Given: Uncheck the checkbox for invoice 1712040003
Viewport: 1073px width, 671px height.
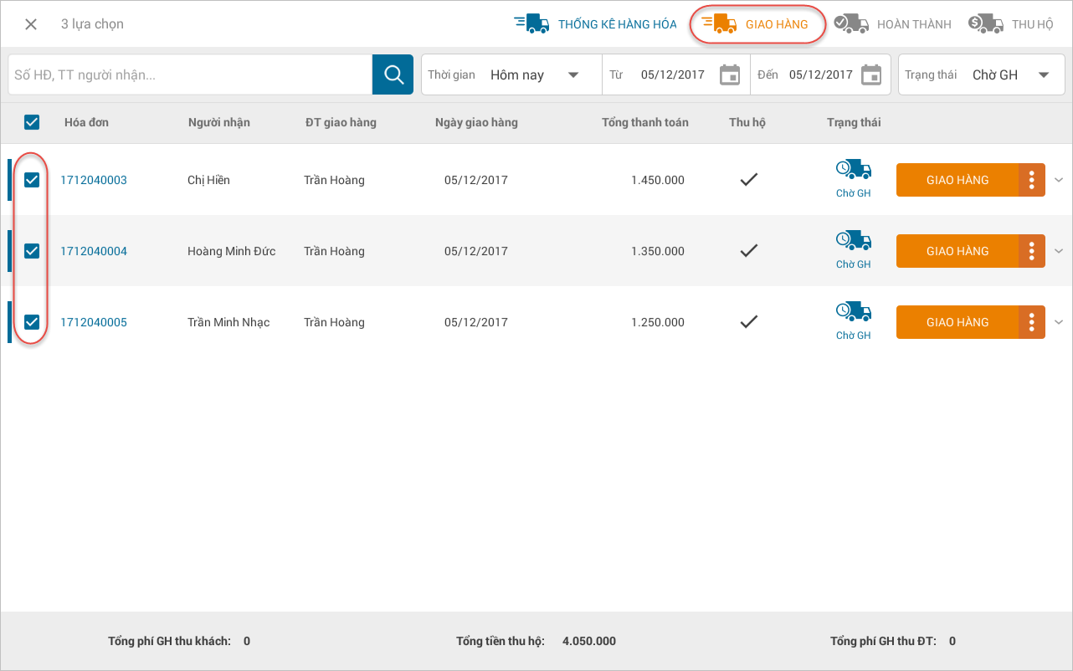Looking at the screenshot, I should [32, 180].
